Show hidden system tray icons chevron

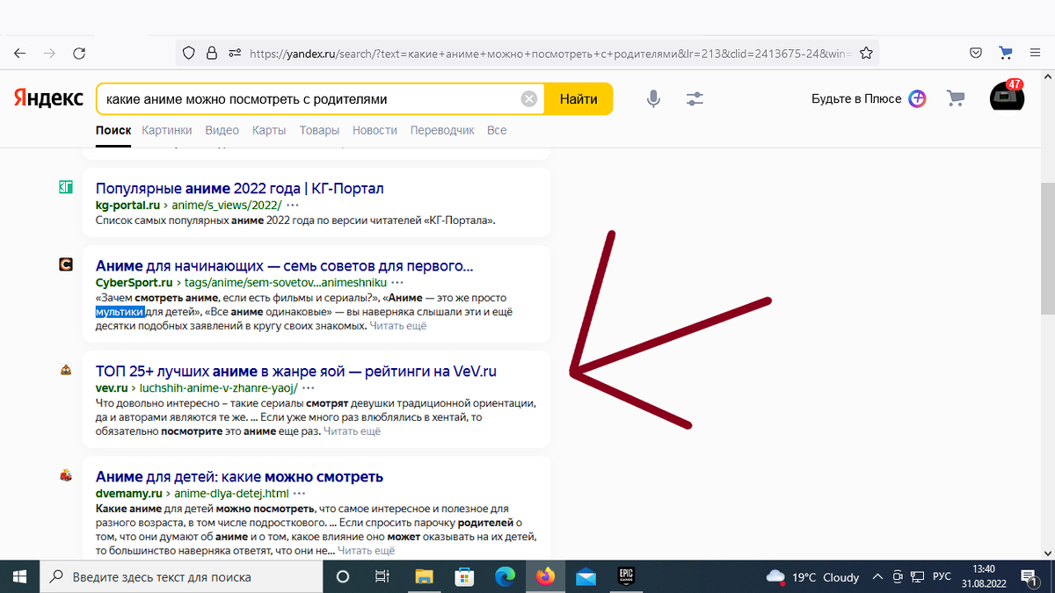point(877,577)
